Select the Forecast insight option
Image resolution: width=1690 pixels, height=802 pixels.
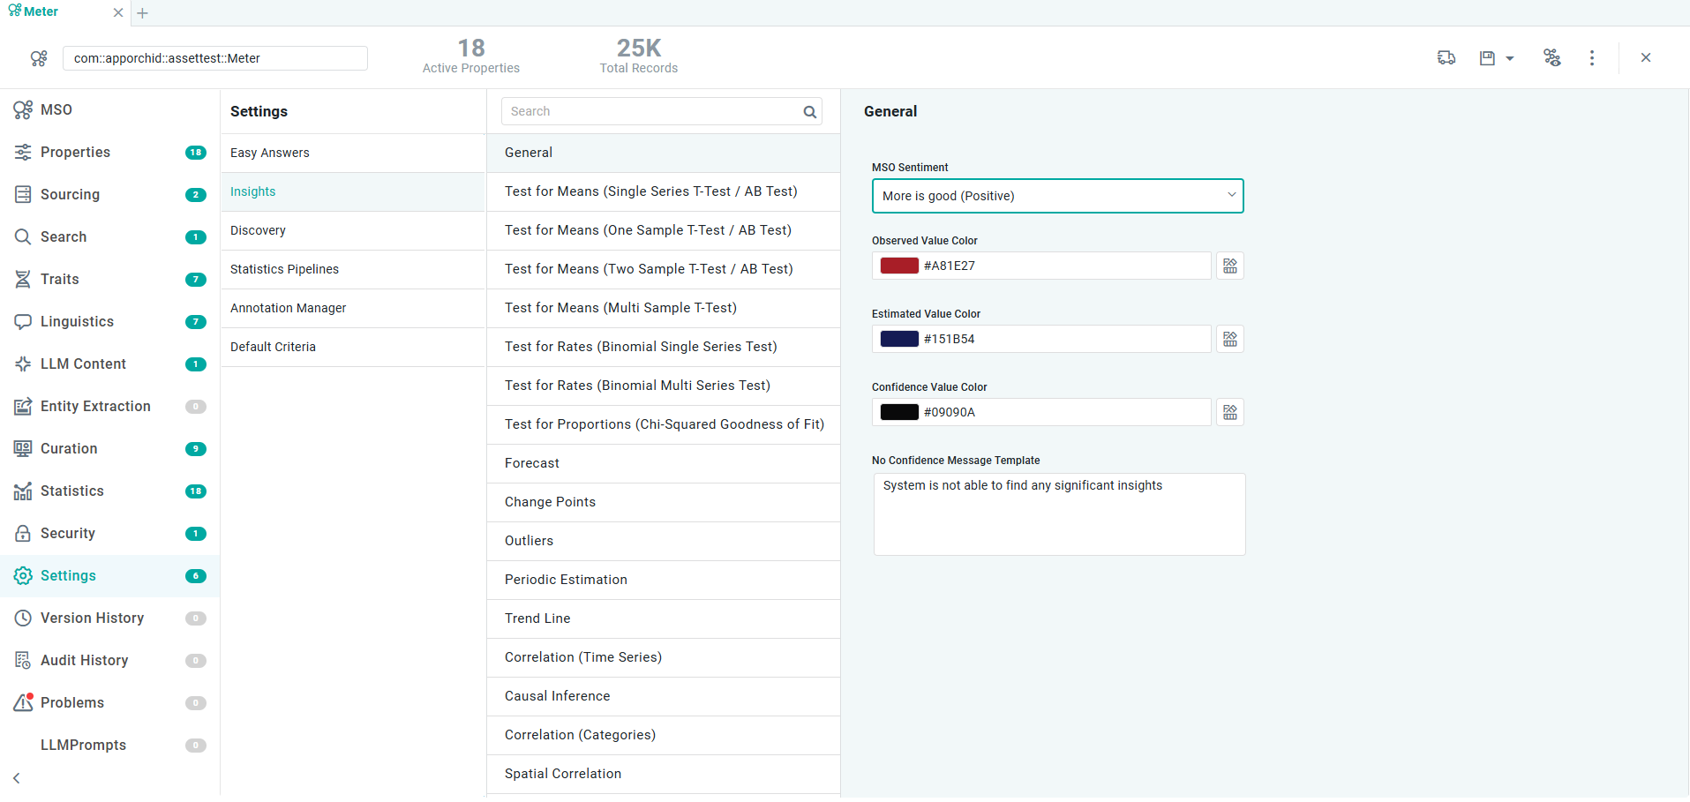click(x=532, y=464)
